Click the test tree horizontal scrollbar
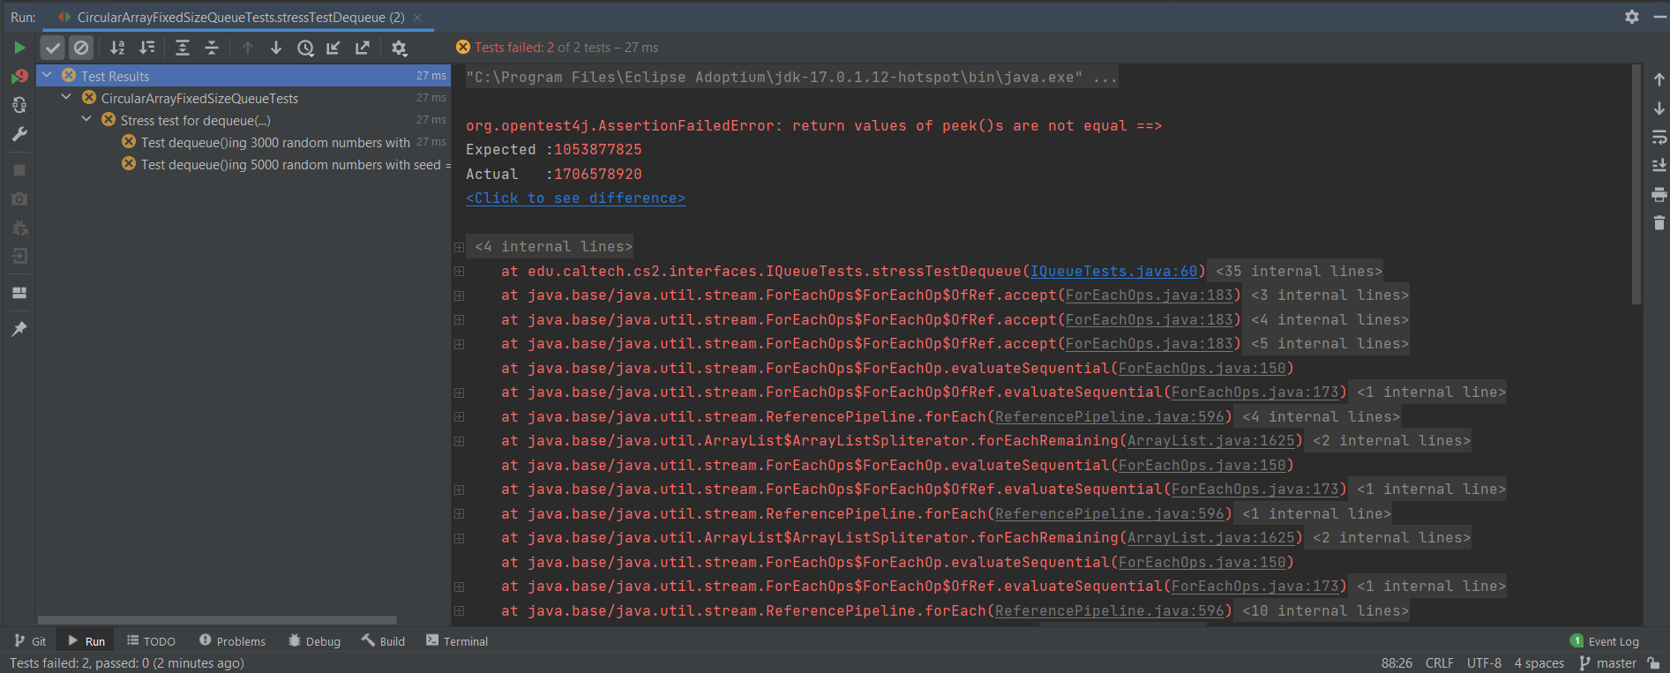The image size is (1670, 673). tap(217, 620)
